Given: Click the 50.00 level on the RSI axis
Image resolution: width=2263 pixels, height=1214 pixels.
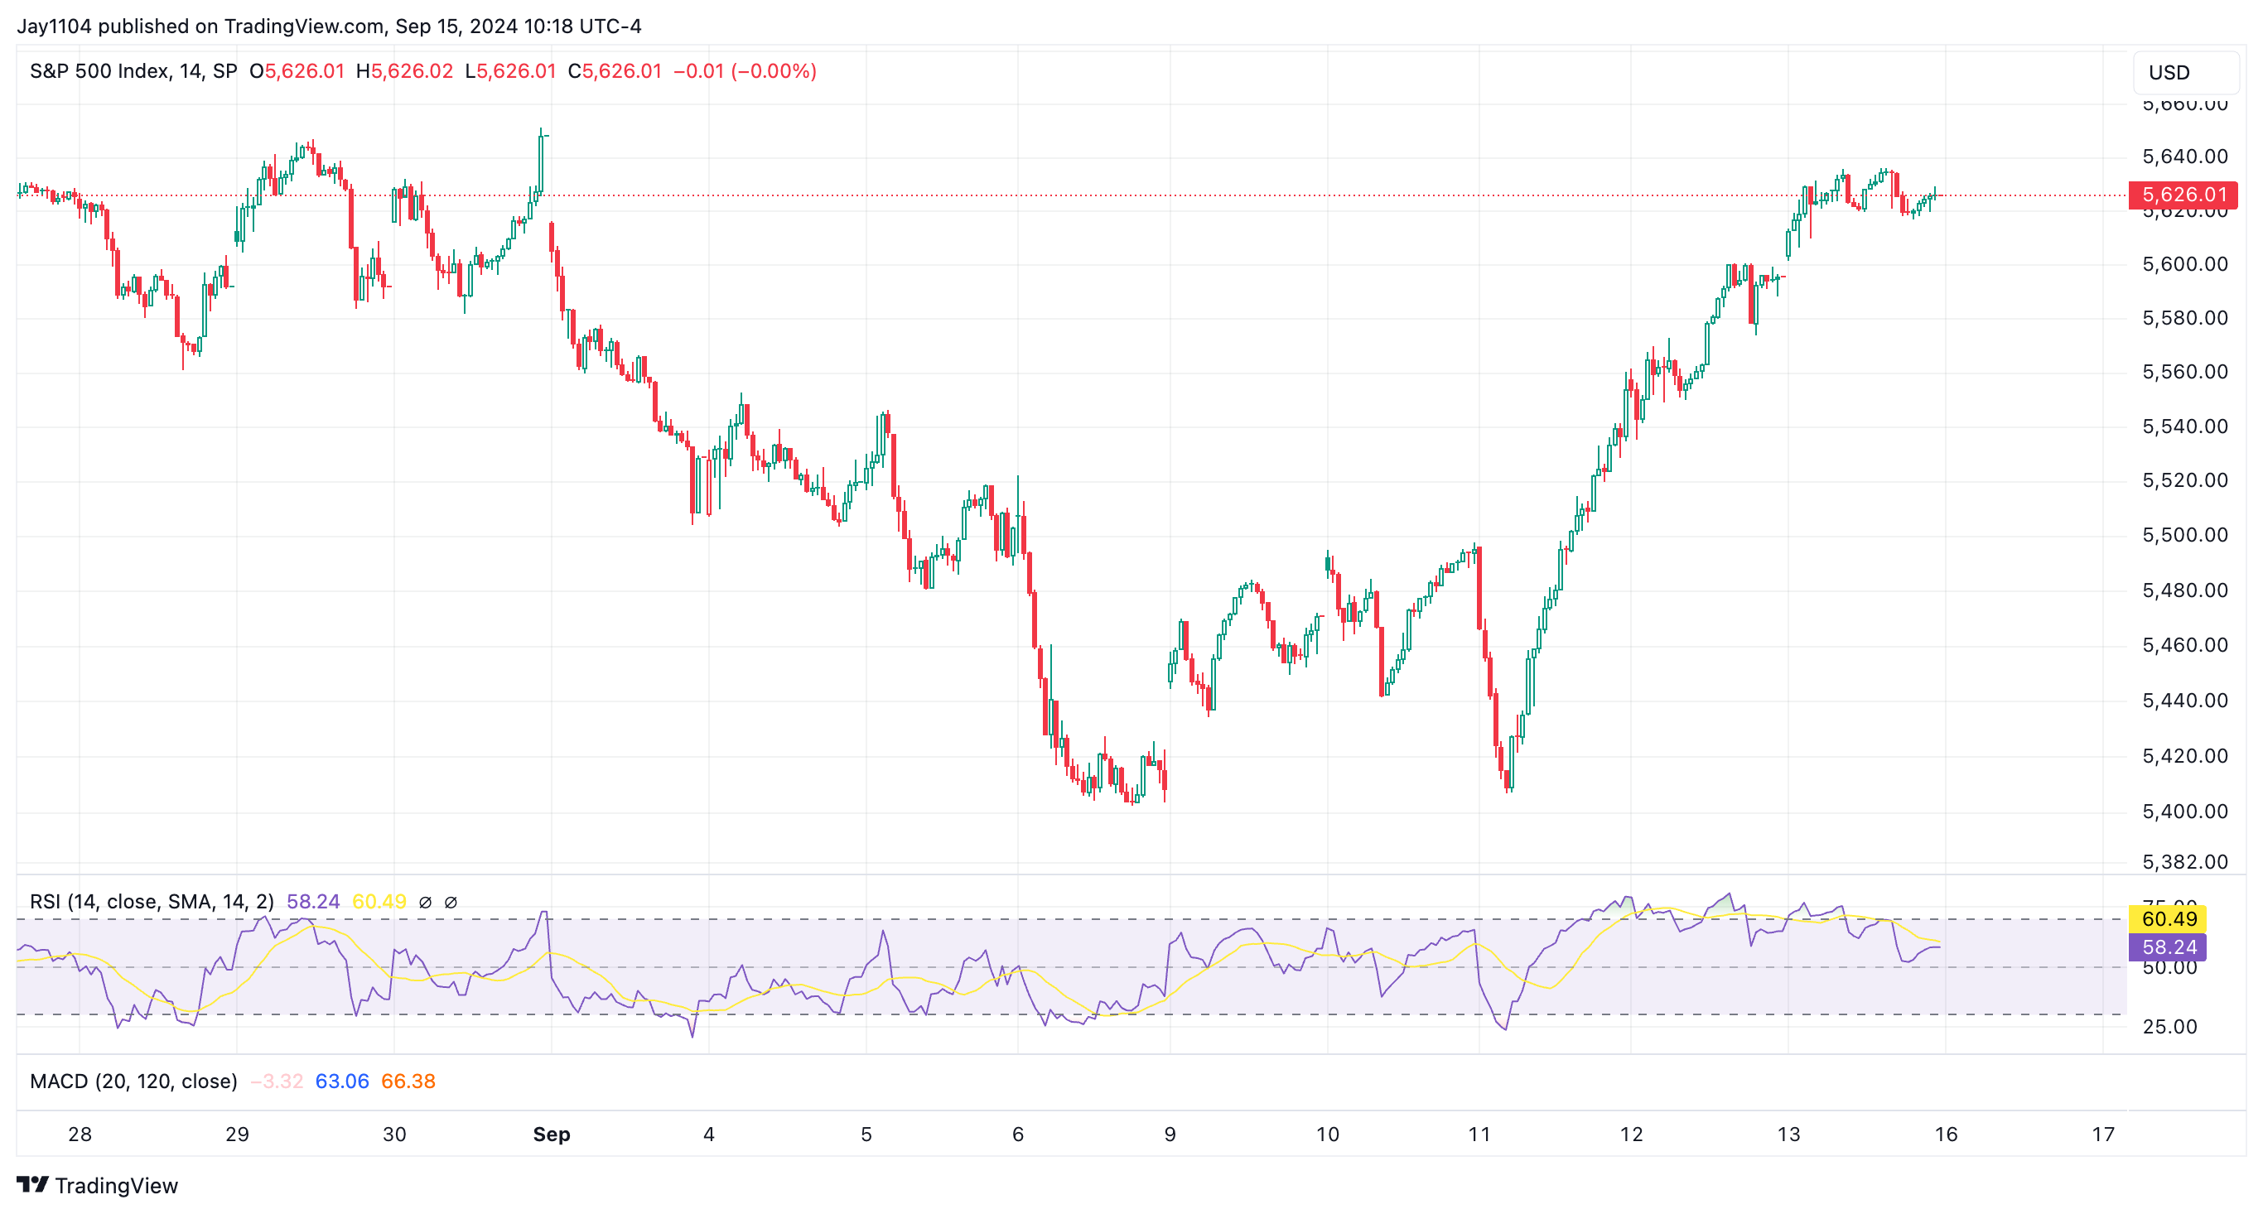Looking at the screenshot, I should pyautogui.click(x=2169, y=968).
